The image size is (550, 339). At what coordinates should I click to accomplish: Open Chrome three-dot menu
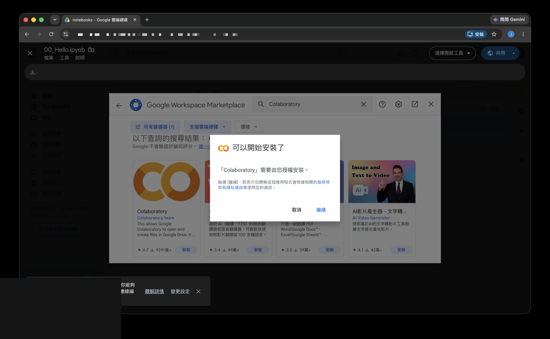tap(523, 34)
